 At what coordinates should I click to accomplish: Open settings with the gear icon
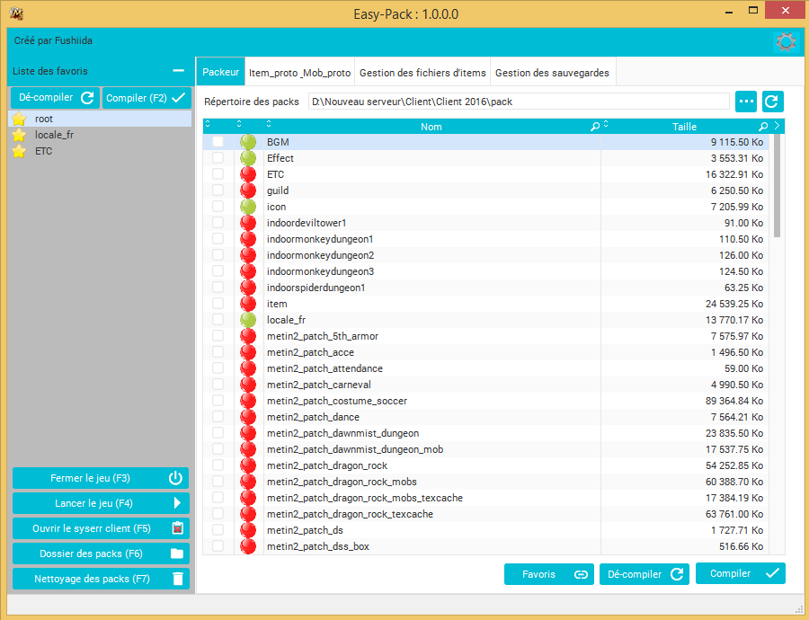786,41
